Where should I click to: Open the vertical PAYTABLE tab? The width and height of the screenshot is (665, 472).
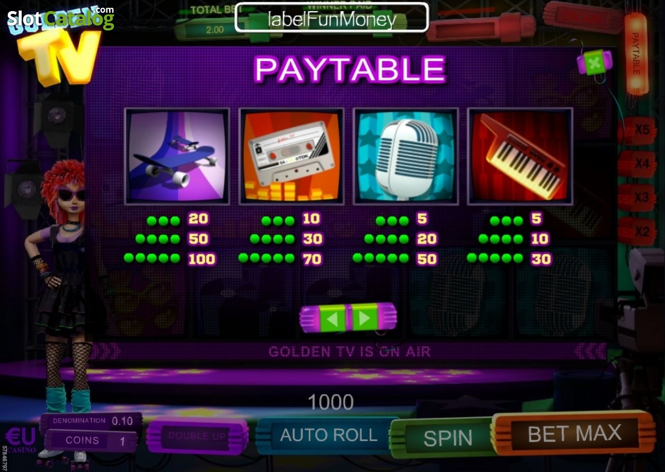[636, 54]
